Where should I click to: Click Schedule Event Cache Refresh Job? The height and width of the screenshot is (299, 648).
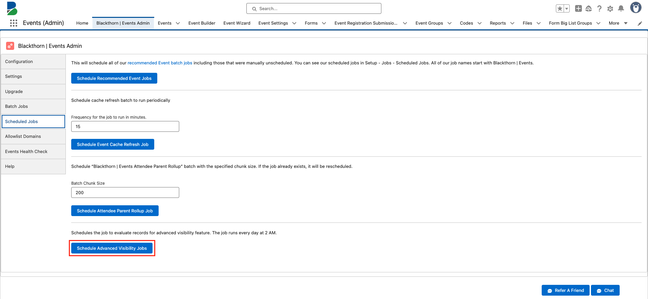pyautogui.click(x=113, y=144)
